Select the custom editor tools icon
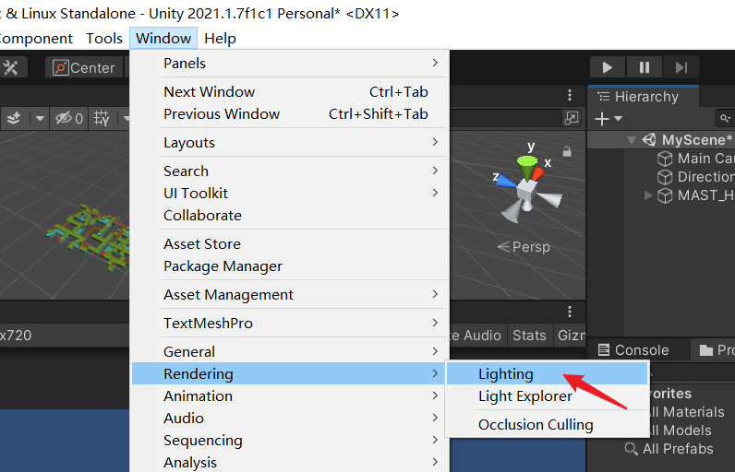Viewport: 735px width, 472px height. [12, 67]
